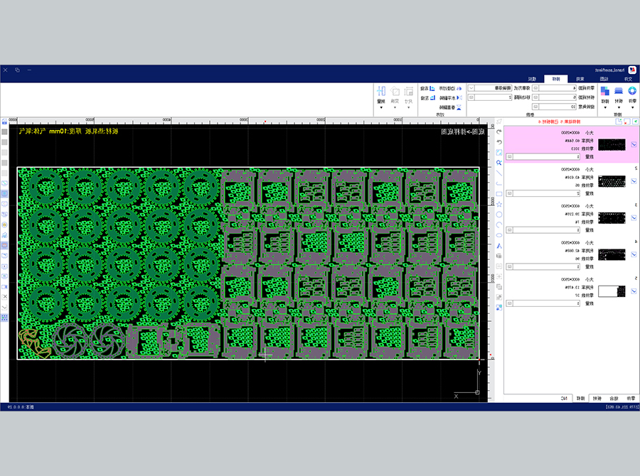Click the 零件 parts icon in the ribbon
This screenshot has width=640, height=476.
(x=632, y=90)
